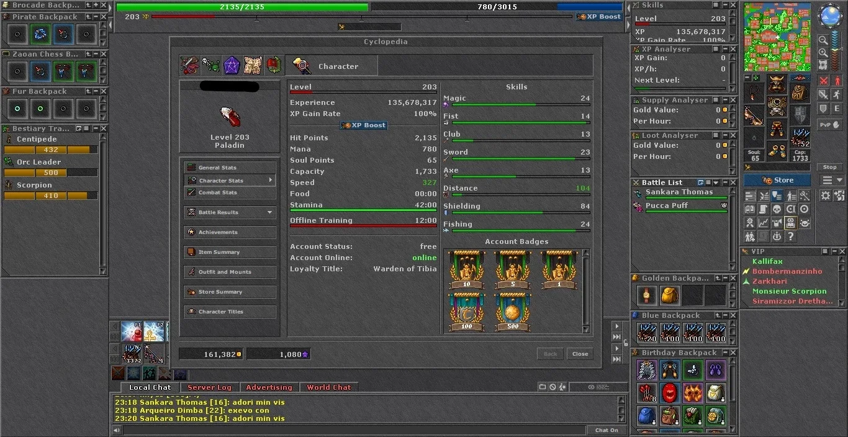Screen dimensions: 848x437
Task: Open the Items tab icon in Cyclopedia
Action: tap(189, 65)
